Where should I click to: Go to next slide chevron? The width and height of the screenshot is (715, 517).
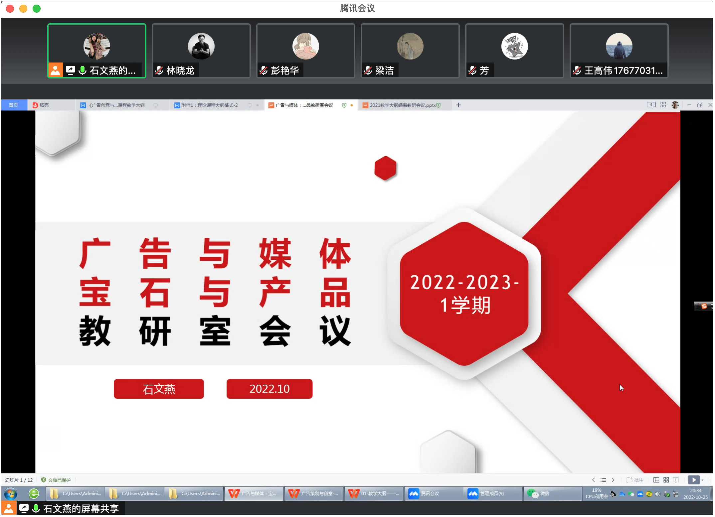coord(613,480)
